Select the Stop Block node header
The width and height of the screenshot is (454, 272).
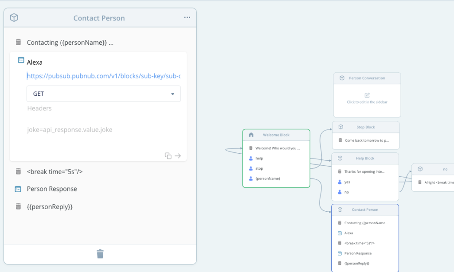365,127
